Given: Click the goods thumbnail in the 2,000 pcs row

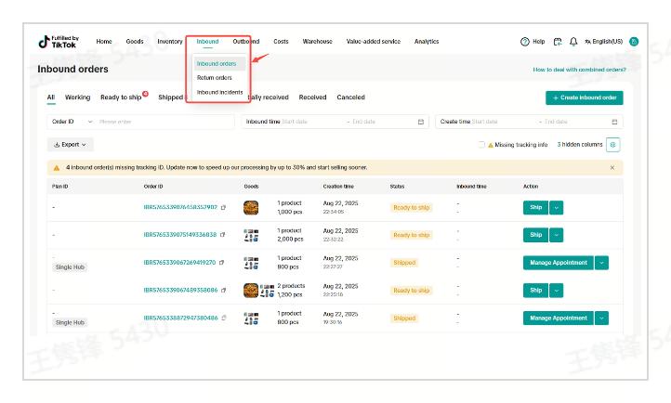Looking at the screenshot, I should pyautogui.click(x=251, y=235).
